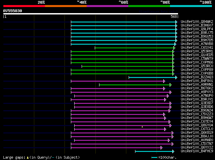Click the cyan Q84WK2 alignment bar
215x160 pixels.
click(124, 22)
